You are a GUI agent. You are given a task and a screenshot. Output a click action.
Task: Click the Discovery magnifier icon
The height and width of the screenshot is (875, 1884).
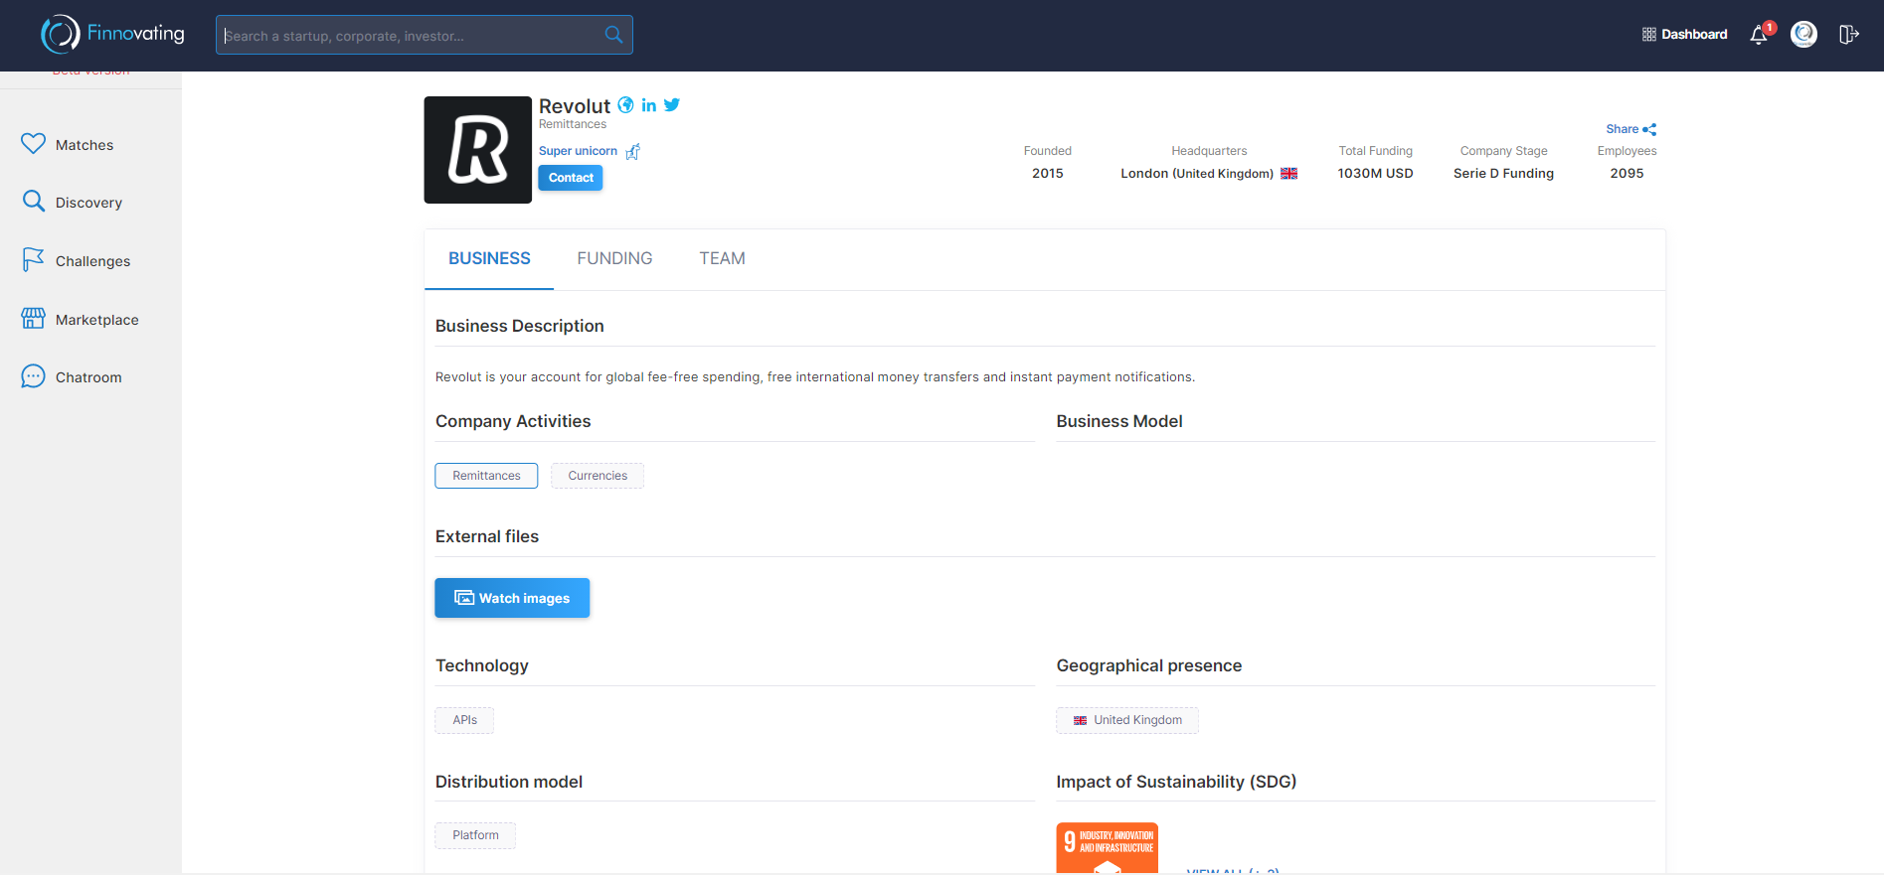pyautogui.click(x=33, y=201)
